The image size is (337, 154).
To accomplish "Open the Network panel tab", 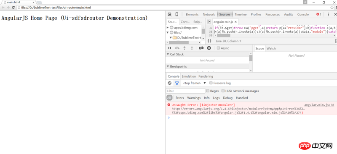I will (209, 14).
